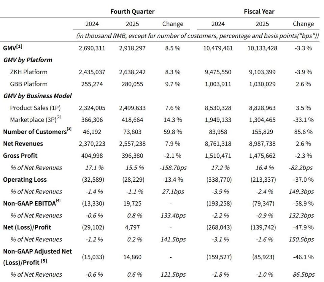Select the GBB Platform row label

[29, 84]
